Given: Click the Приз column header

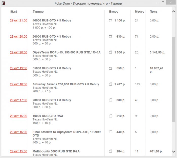Looking at the screenshot, I should pos(153,12).
